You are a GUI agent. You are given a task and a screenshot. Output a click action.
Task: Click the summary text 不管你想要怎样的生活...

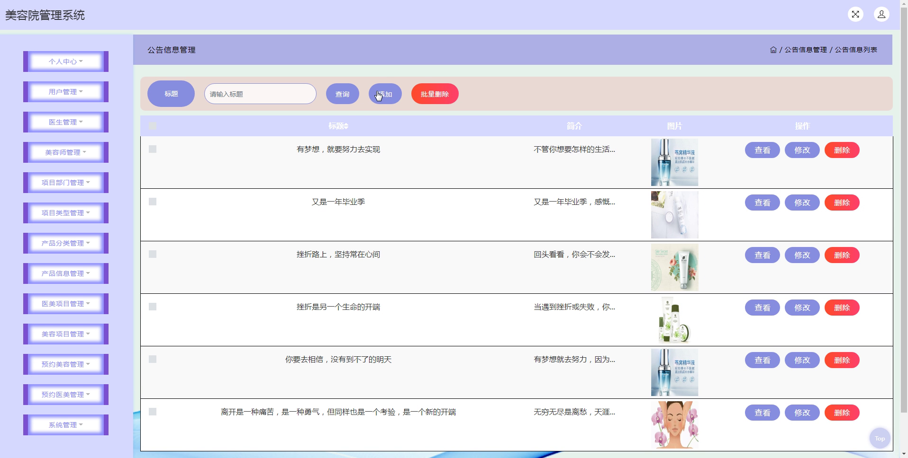point(574,150)
